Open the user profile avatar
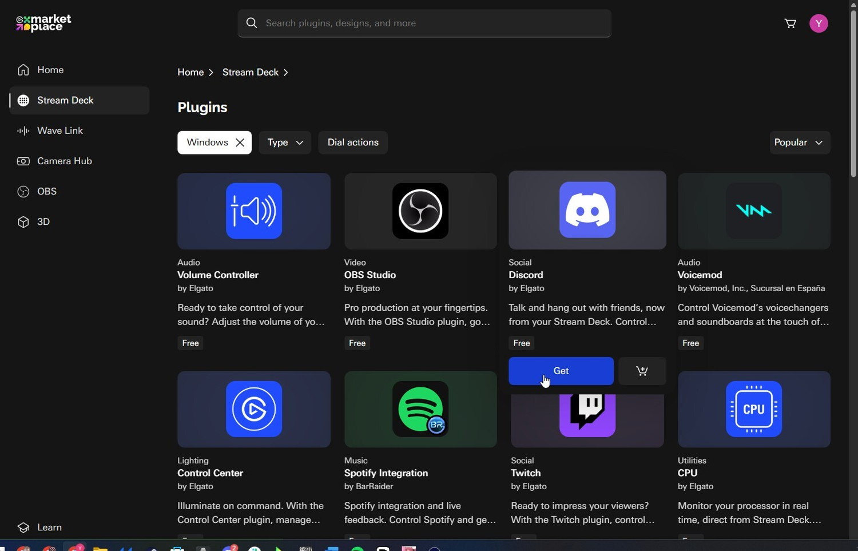The image size is (858, 551). point(819,23)
